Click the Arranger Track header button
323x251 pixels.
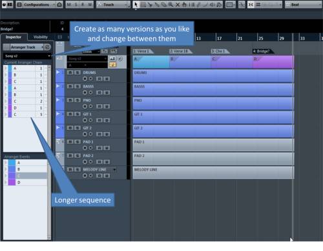(26, 47)
